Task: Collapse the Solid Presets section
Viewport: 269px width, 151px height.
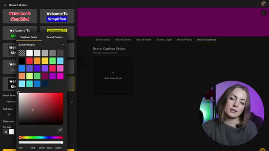Action: pyautogui.click(x=63, y=45)
